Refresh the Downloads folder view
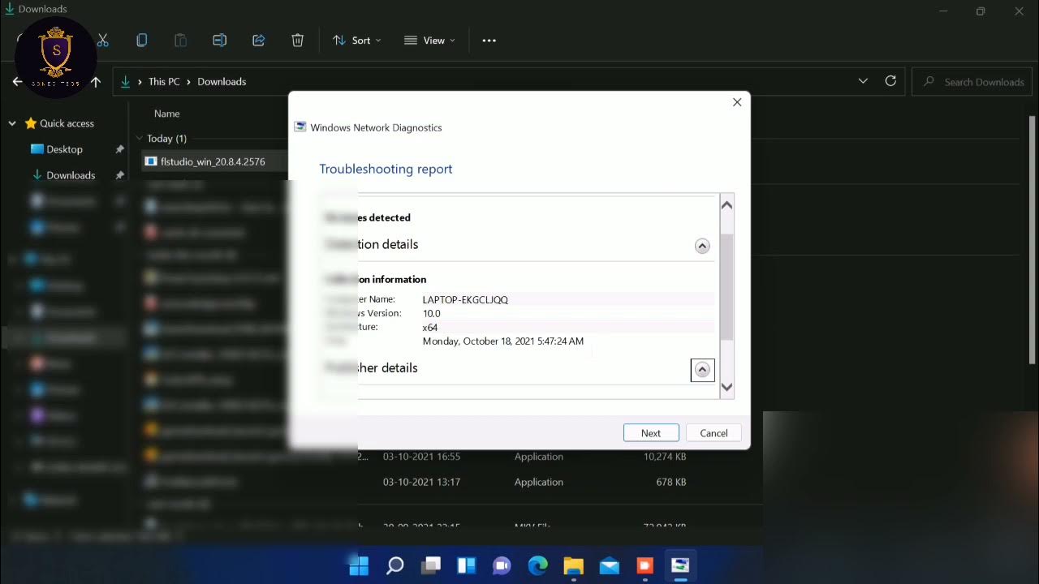This screenshot has width=1039, height=584. point(890,81)
